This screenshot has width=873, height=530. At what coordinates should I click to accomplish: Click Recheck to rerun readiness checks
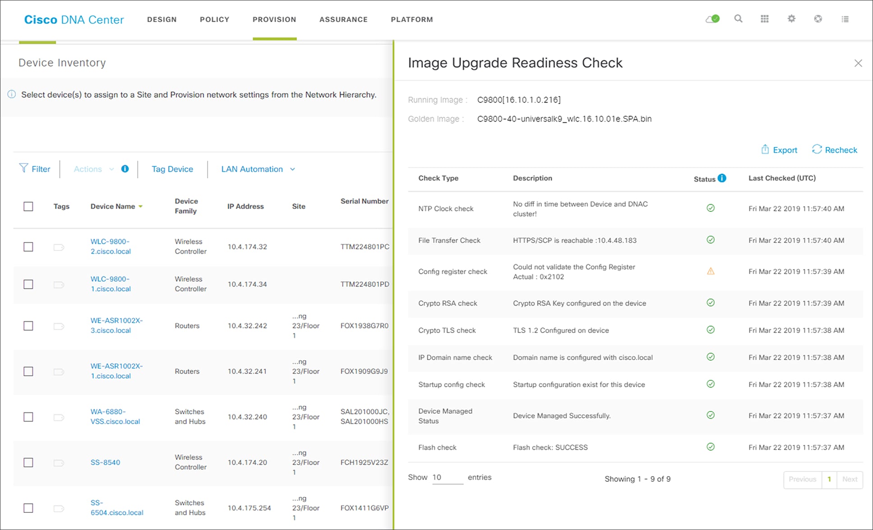pyautogui.click(x=835, y=150)
